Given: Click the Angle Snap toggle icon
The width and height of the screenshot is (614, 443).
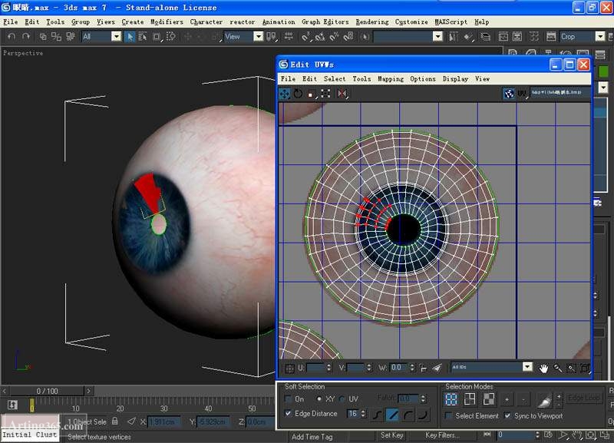Looking at the screenshot, I should click(320, 36).
